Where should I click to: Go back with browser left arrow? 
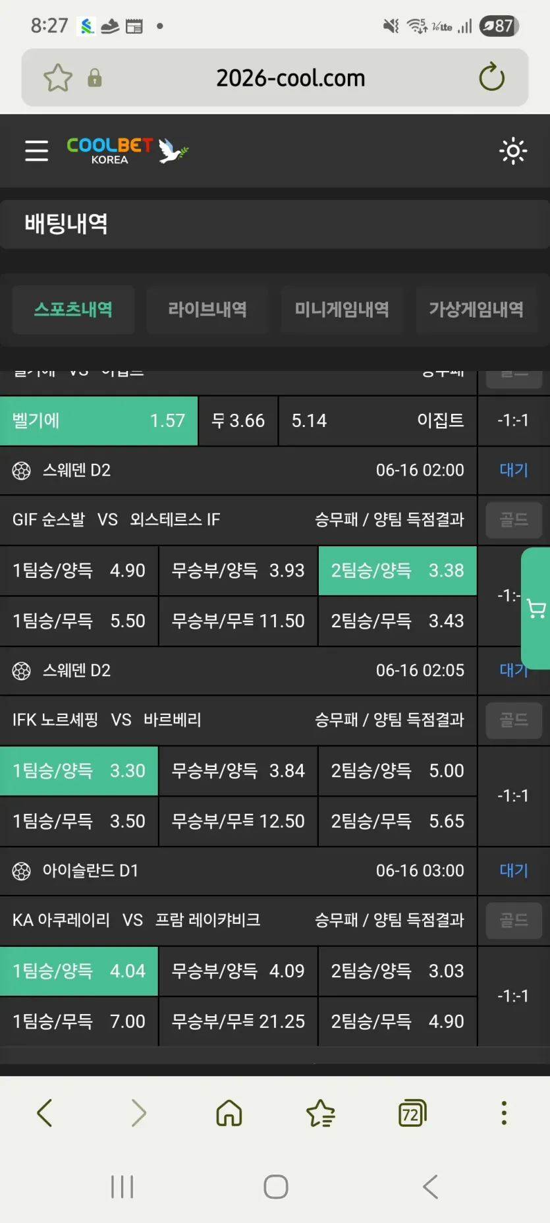(x=45, y=1113)
